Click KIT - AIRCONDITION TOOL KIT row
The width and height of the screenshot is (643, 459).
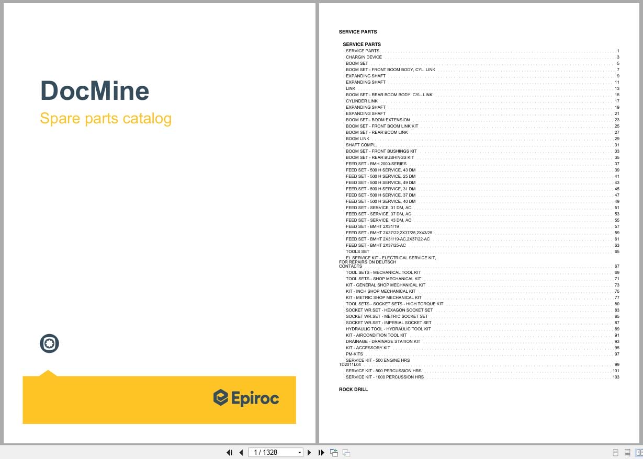482,335
